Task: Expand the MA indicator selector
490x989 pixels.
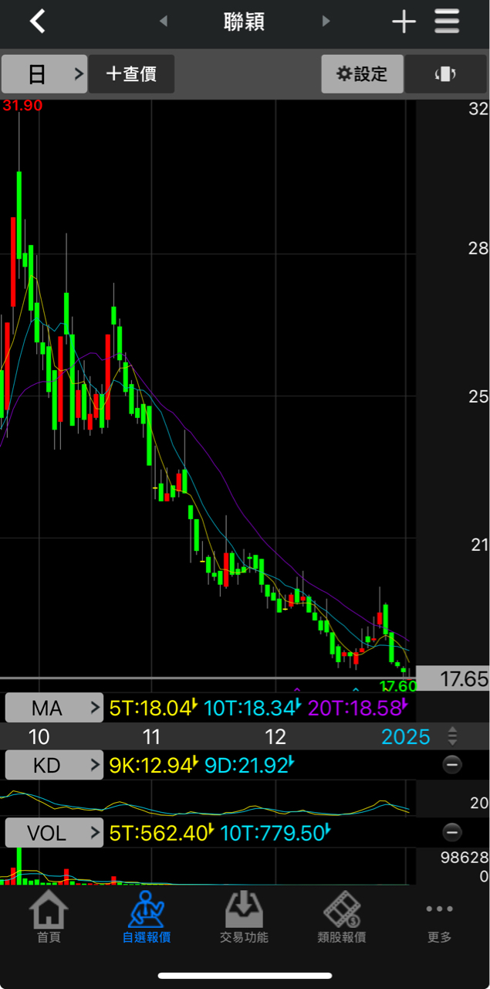Action: [x=54, y=708]
